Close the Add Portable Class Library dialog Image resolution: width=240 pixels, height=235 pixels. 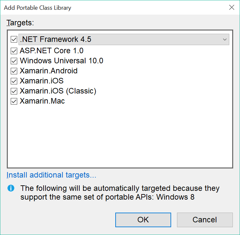(232, 7)
